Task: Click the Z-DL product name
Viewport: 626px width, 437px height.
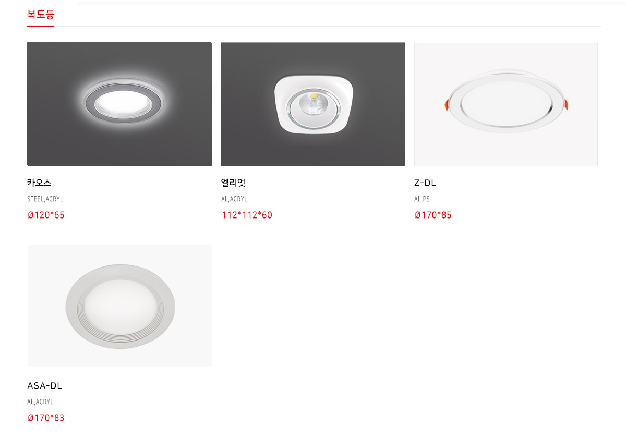Action: (425, 183)
